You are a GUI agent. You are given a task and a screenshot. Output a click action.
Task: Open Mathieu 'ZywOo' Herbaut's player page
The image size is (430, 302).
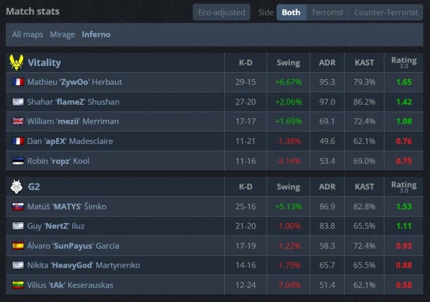pos(75,82)
